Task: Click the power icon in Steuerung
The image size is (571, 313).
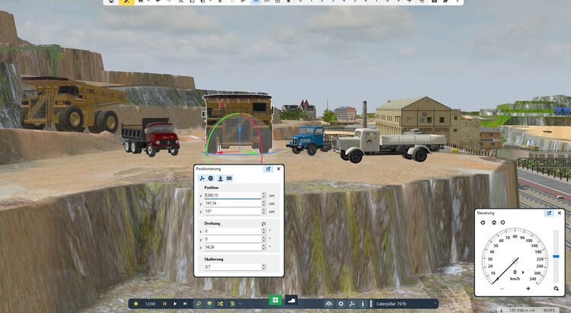Action: coord(483,222)
